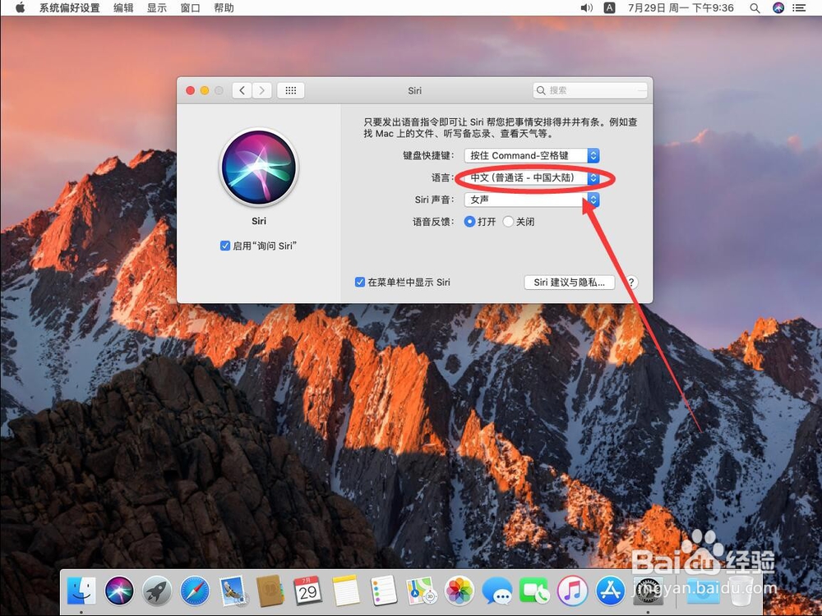Click Siri 建议与隐私... button
Viewport: 822px width, 616px height.
(570, 283)
